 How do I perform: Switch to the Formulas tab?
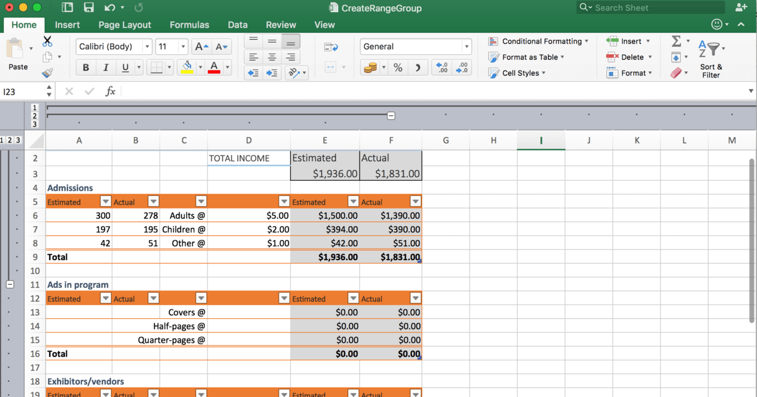[x=189, y=25]
